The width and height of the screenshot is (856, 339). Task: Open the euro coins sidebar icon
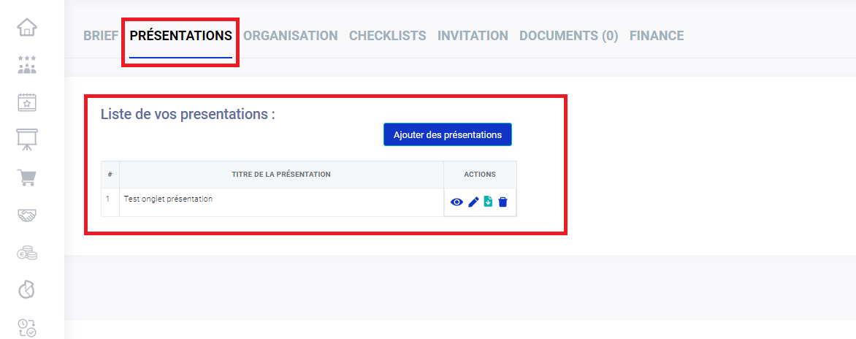(27, 253)
